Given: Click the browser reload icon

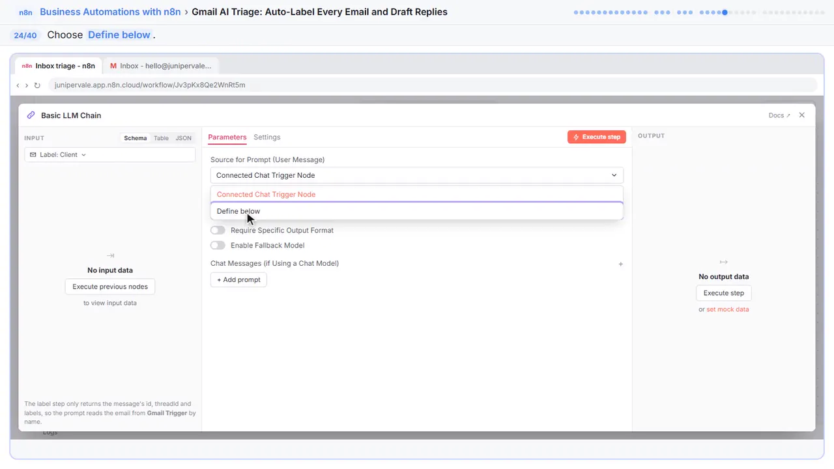Looking at the screenshot, I should point(37,85).
